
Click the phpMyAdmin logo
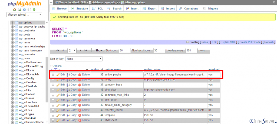(x=24, y=4)
